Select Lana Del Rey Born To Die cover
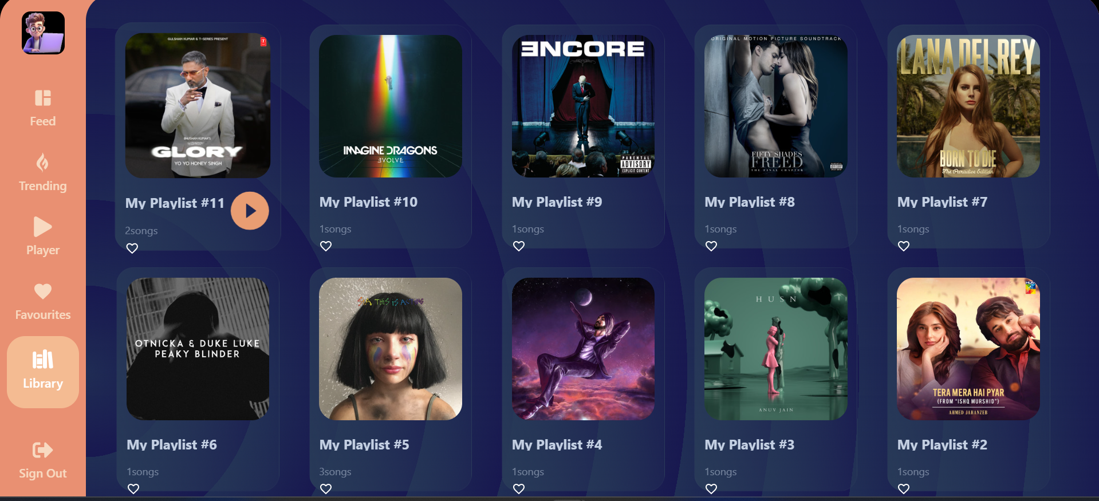 point(968,106)
